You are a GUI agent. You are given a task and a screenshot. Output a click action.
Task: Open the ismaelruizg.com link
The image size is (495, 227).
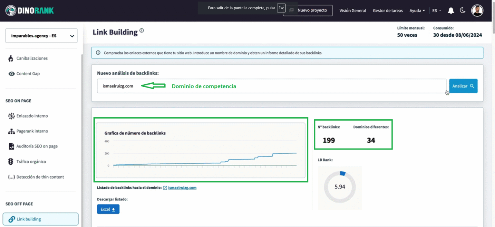(x=182, y=188)
